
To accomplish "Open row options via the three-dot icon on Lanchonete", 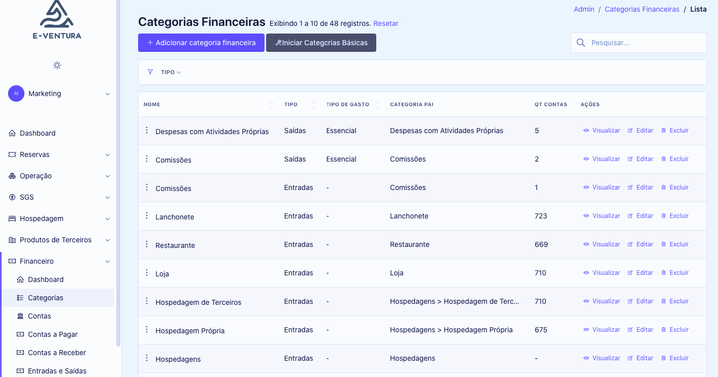I will (x=147, y=215).
